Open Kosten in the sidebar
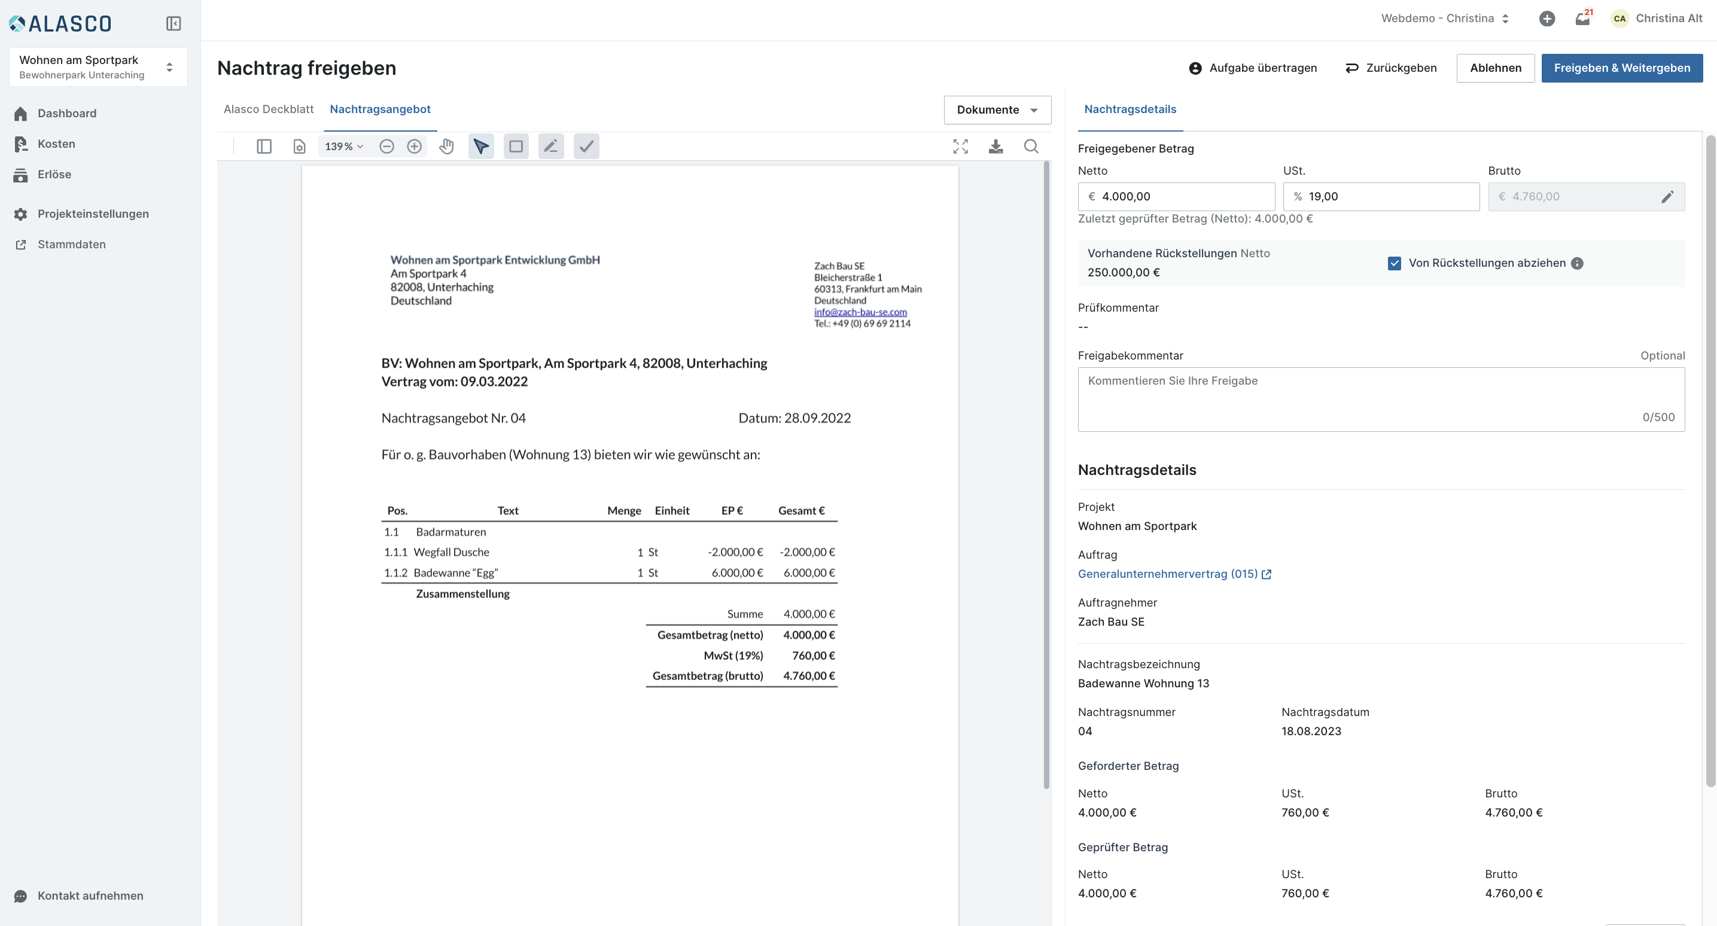This screenshot has width=1717, height=926. point(56,144)
